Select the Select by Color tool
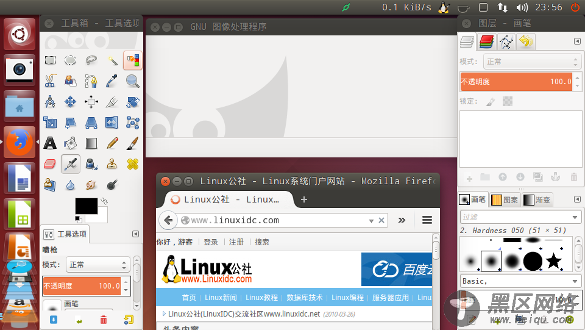Image resolution: width=585 pixels, height=330 pixels. [133, 60]
